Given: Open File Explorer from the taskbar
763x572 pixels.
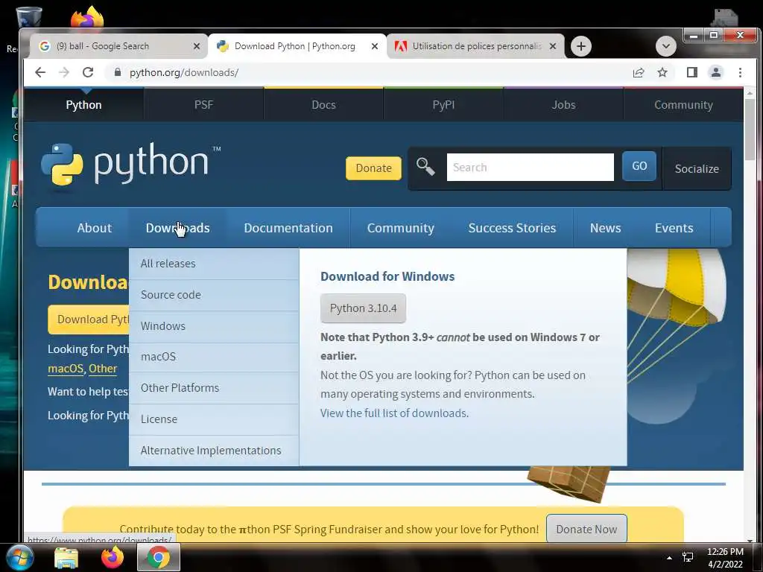Looking at the screenshot, I should (x=66, y=557).
